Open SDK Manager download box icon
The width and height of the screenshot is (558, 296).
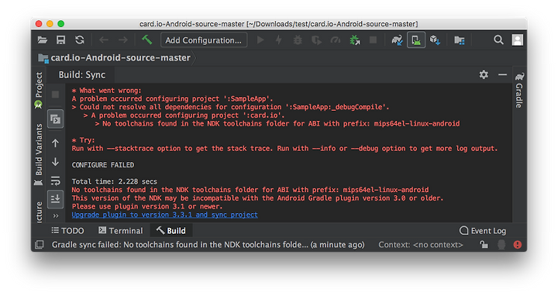[435, 40]
